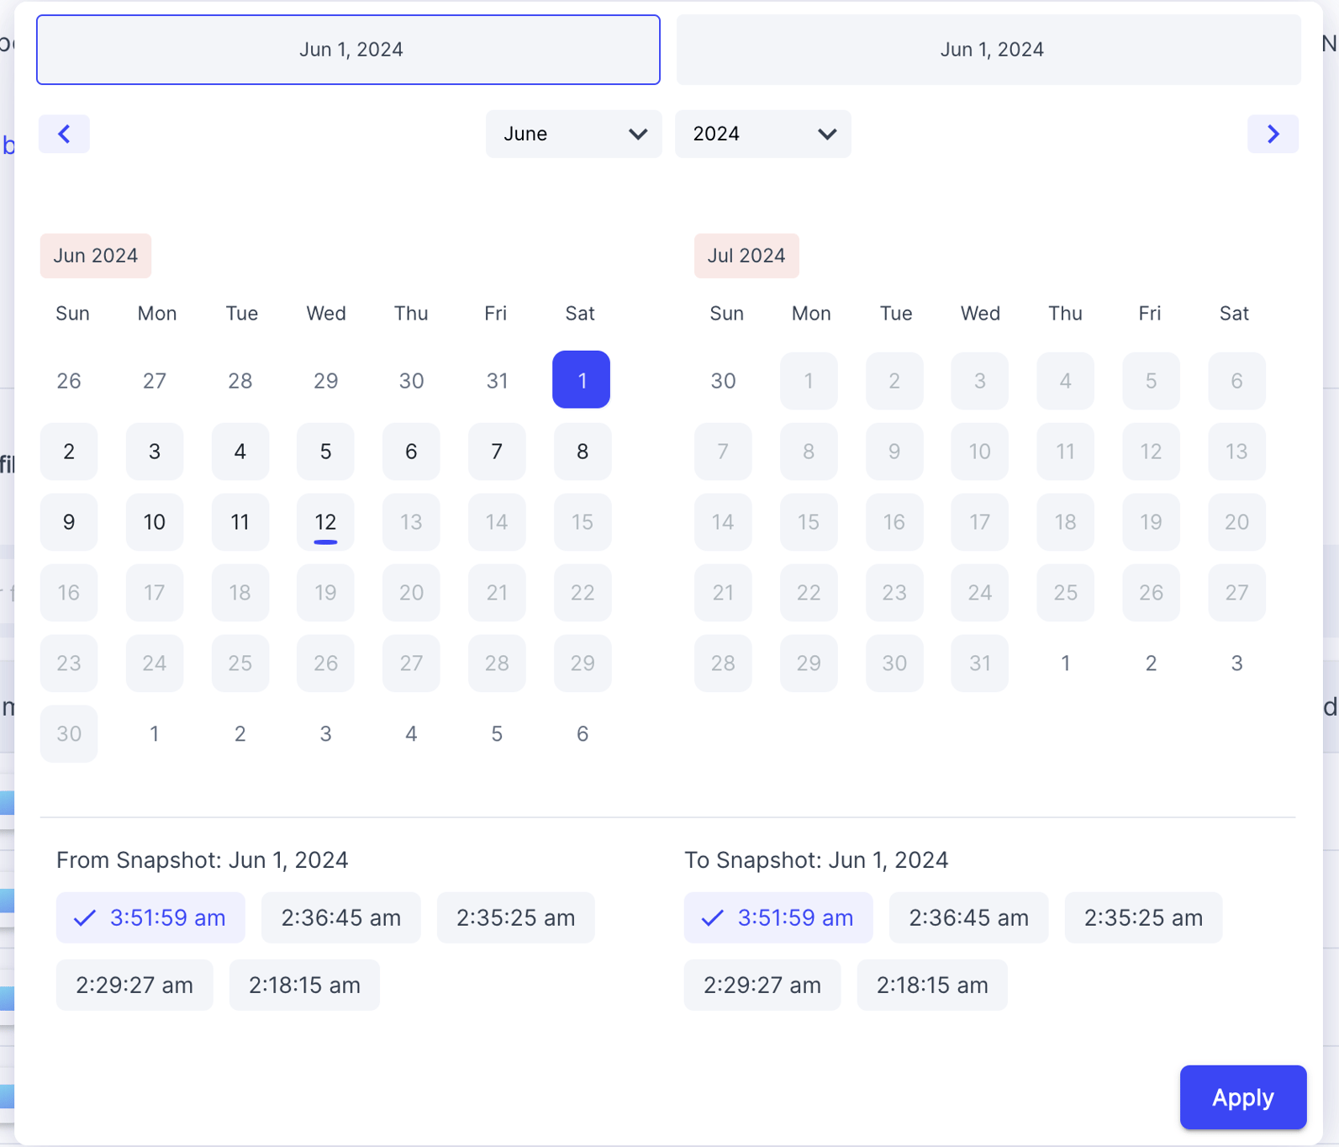Choose From Snapshot time 2:36:45 am
The image size is (1339, 1147).
click(x=341, y=917)
